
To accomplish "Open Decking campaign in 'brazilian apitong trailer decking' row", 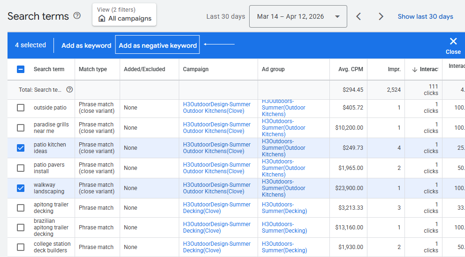I will point(217,228).
